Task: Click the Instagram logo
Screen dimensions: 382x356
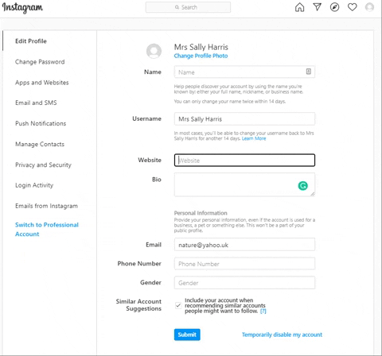Action: pos(22,8)
